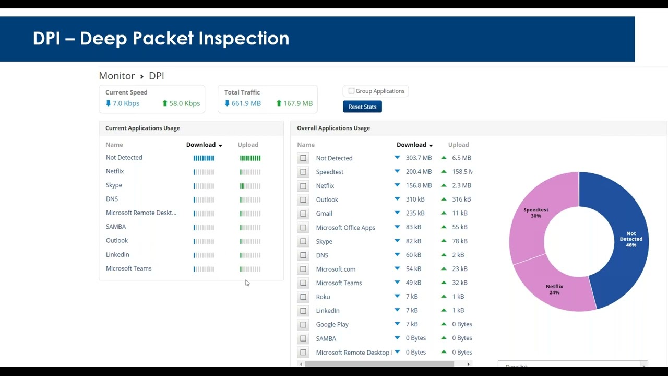
Task: Click Netflix download bar in Current Usage
Action: (x=204, y=172)
